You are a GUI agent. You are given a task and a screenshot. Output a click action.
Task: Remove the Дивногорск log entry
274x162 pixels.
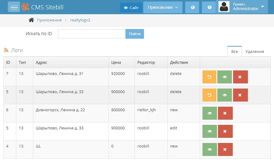[225, 113]
